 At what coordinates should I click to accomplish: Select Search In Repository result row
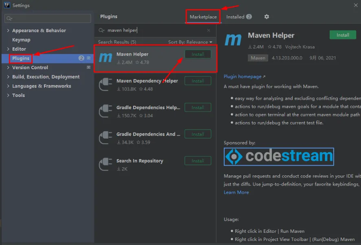click(x=155, y=164)
